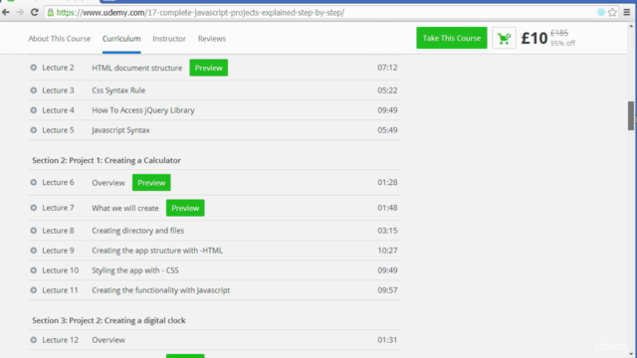The width and height of the screenshot is (637, 358).
Task: Click the Take This Course button
Action: (x=451, y=38)
